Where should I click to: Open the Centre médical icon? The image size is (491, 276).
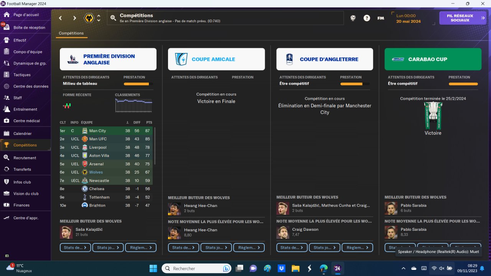click(x=7, y=121)
